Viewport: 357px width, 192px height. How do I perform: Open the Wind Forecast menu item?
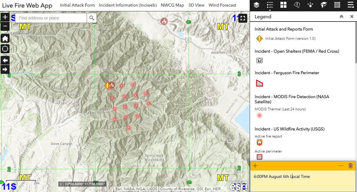coord(222,5)
